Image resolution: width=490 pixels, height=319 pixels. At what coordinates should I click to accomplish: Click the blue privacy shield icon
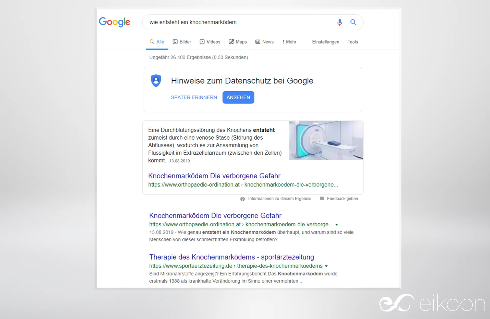156,81
